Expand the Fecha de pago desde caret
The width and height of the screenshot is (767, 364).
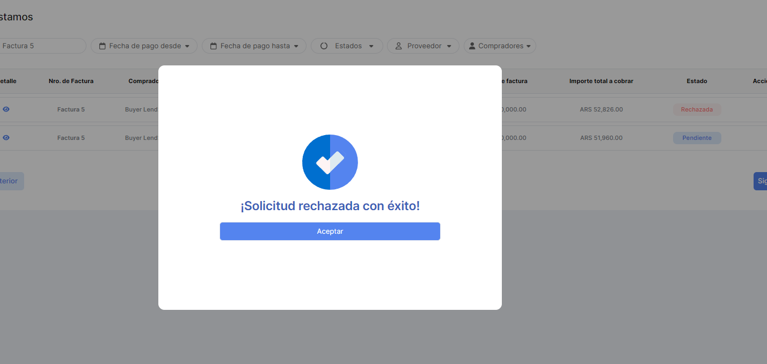[187, 46]
